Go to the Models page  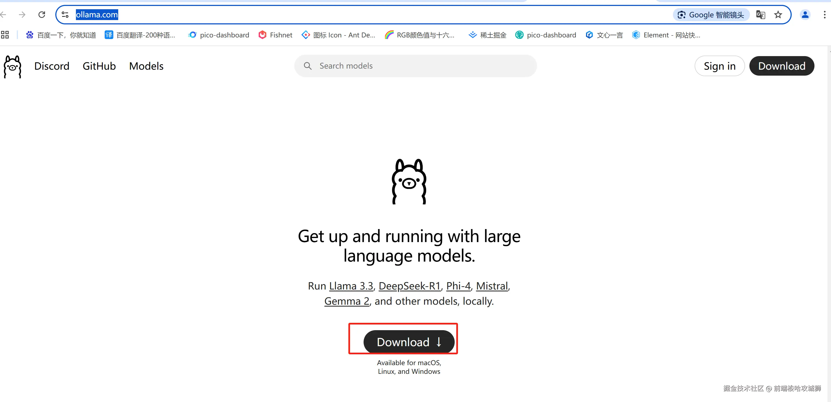point(146,66)
